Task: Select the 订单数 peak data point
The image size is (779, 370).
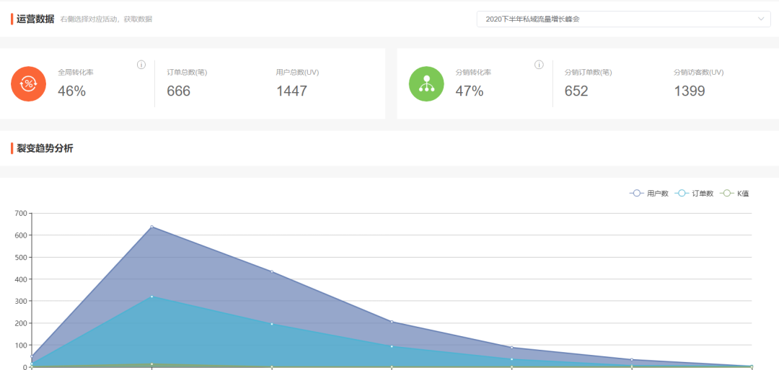Action: click(151, 297)
